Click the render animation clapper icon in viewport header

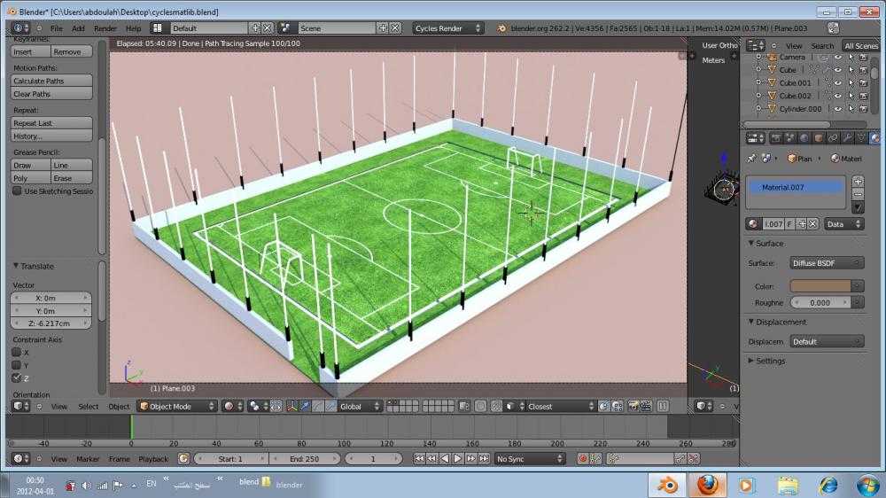(x=646, y=406)
